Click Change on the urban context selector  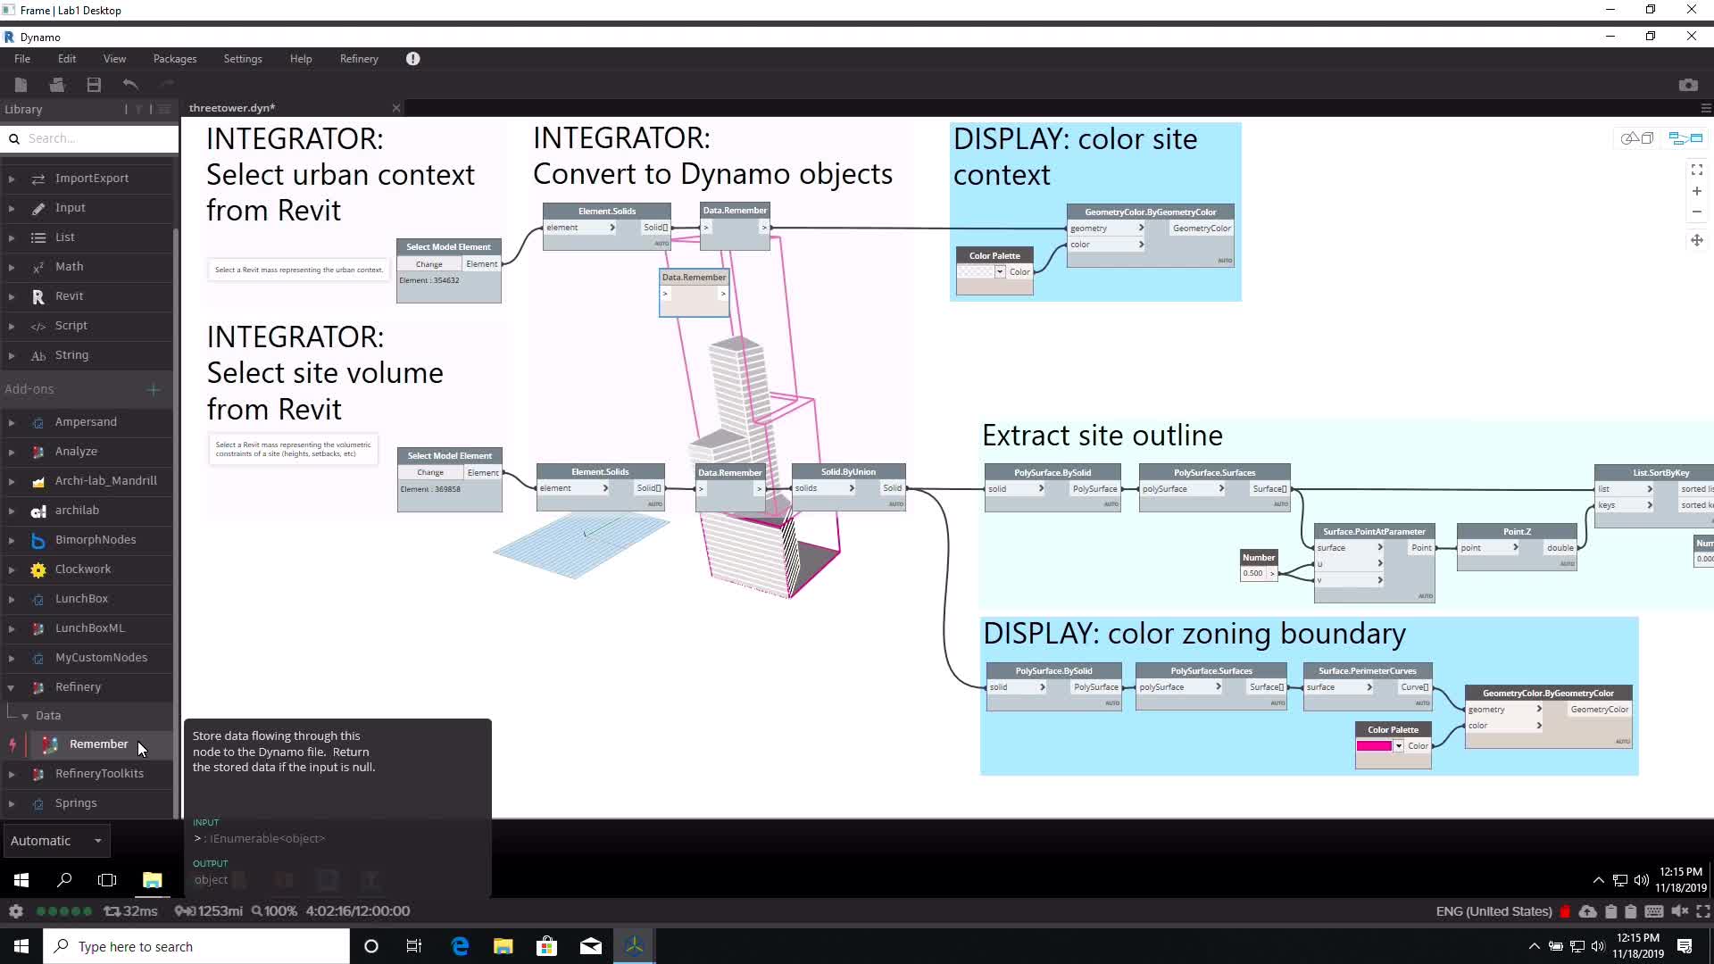click(428, 264)
